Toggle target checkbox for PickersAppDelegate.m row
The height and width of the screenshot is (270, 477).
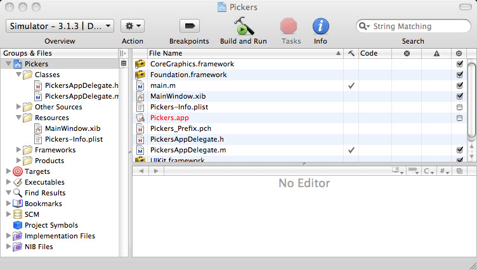[459, 150]
